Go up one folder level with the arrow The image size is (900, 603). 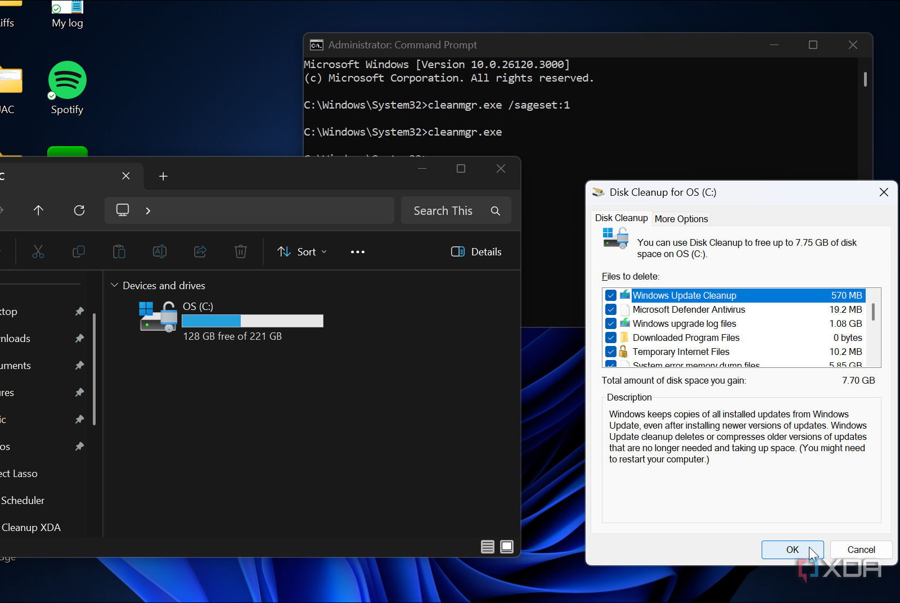38,210
